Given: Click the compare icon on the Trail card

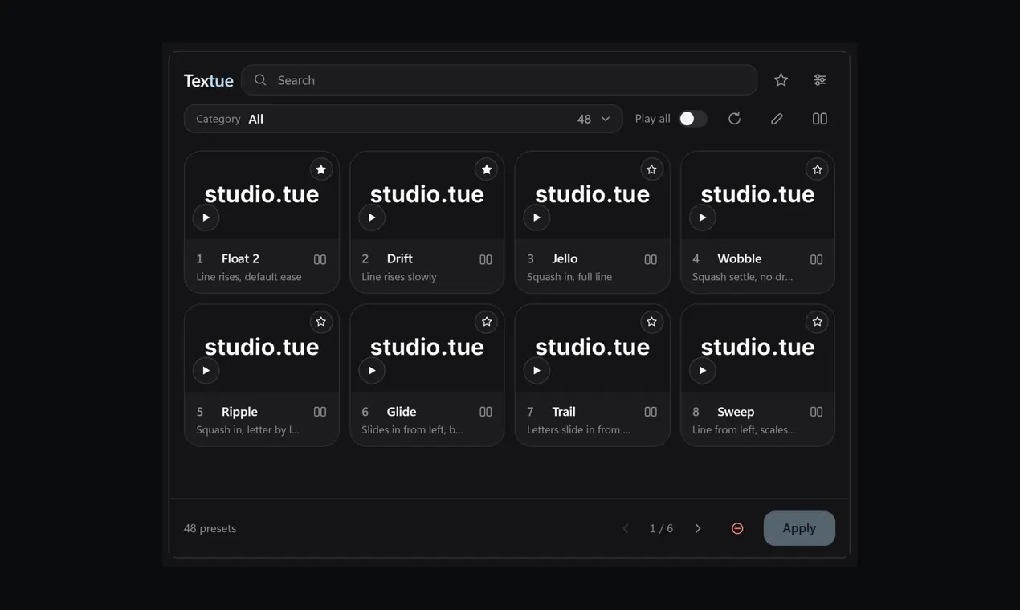Looking at the screenshot, I should 651,412.
